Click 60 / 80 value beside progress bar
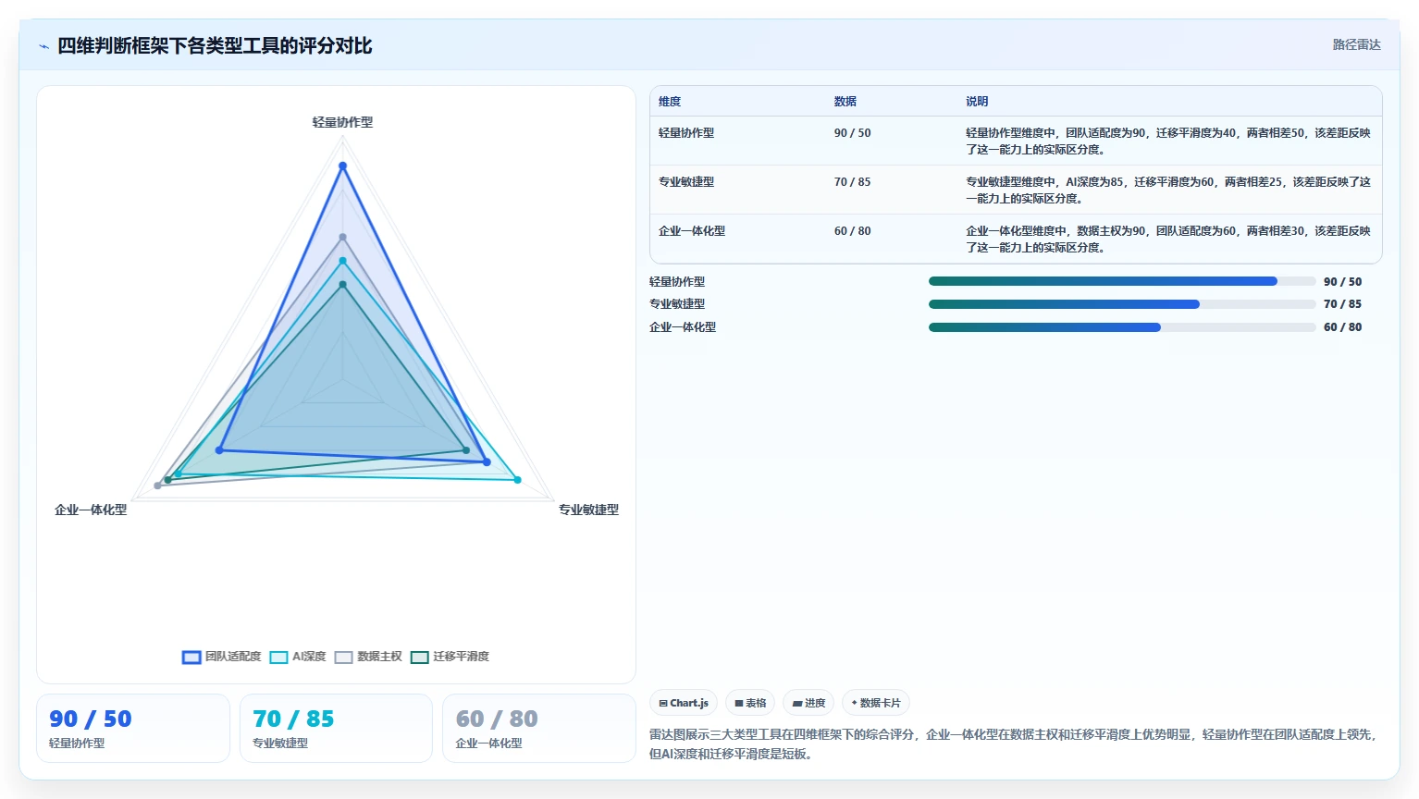 coord(1342,327)
